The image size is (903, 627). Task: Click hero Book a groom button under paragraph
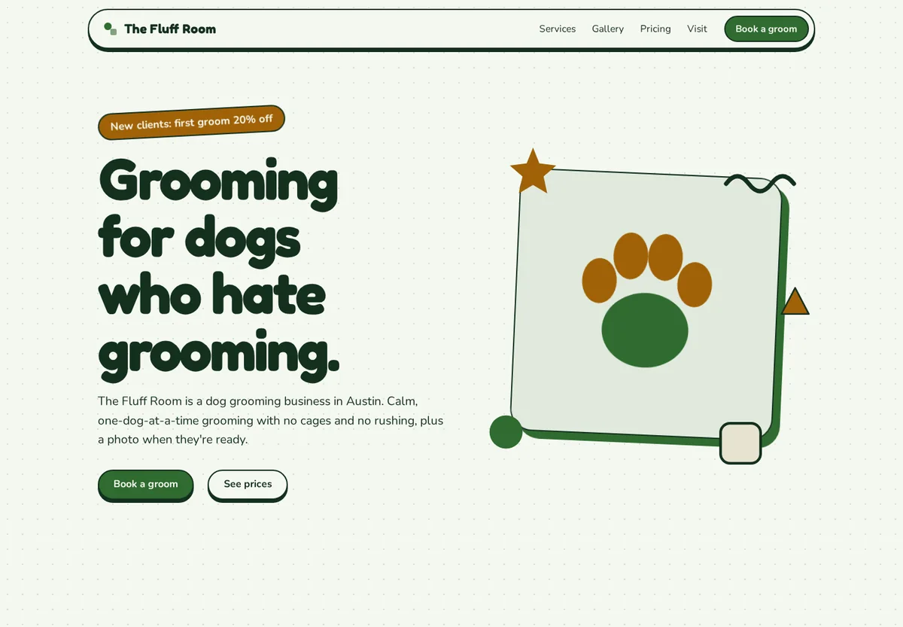(x=146, y=484)
